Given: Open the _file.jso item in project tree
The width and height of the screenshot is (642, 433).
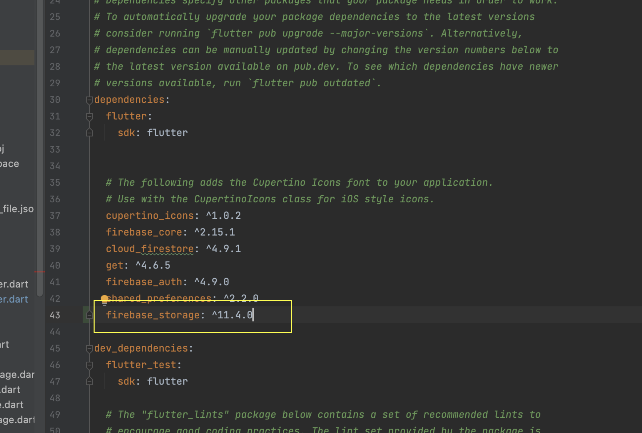Looking at the screenshot, I should [x=17, y=209].
